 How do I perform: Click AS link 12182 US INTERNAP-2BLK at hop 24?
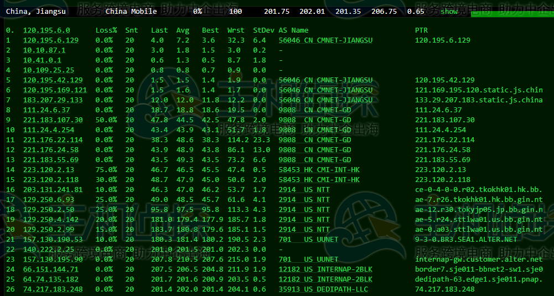coord(325,269)
